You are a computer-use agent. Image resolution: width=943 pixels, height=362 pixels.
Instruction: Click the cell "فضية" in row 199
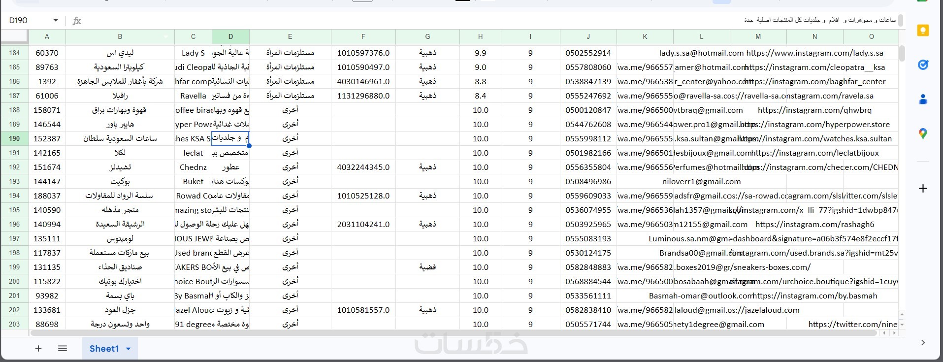(x=427, y=267)
